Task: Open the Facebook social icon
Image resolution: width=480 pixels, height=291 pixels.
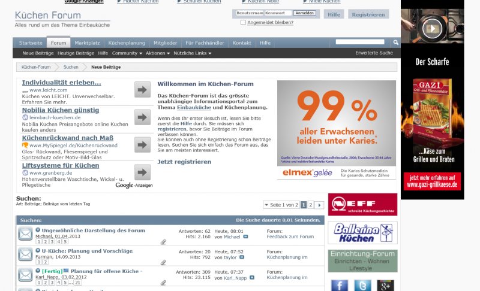Action: pos(340,285)
